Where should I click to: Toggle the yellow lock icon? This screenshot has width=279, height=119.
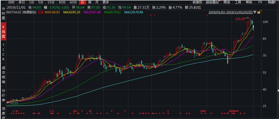click(x=259, y=12)
